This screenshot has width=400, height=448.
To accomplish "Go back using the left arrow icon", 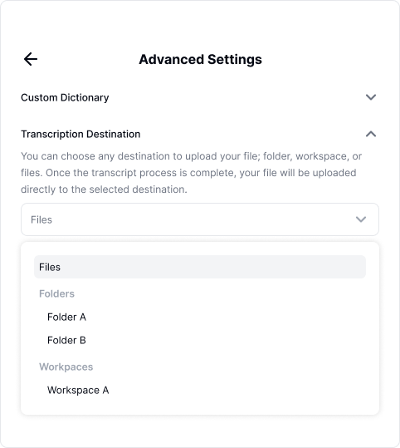I will coord(31,59).
